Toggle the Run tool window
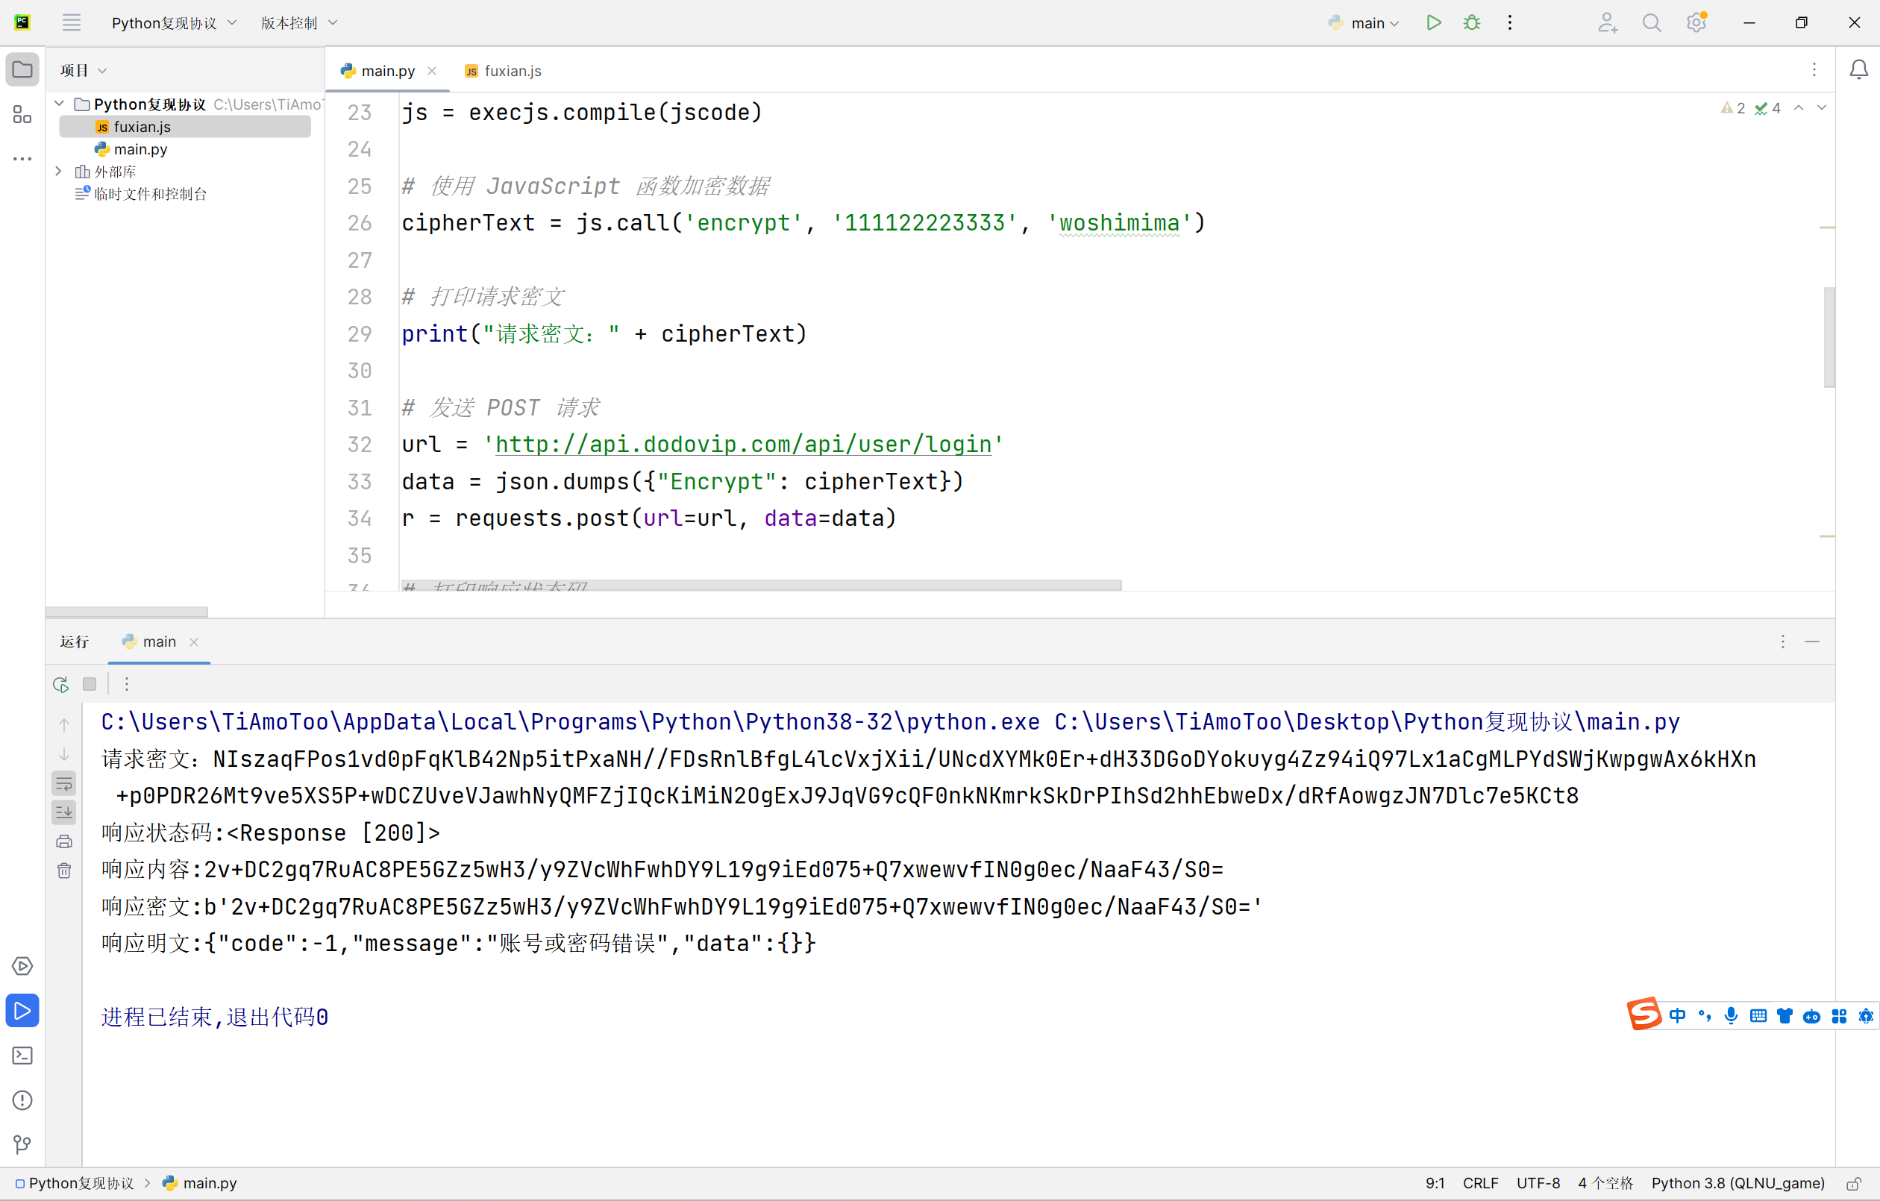This screenshot has height=1201, width=1880. [x=22, y=1011]
